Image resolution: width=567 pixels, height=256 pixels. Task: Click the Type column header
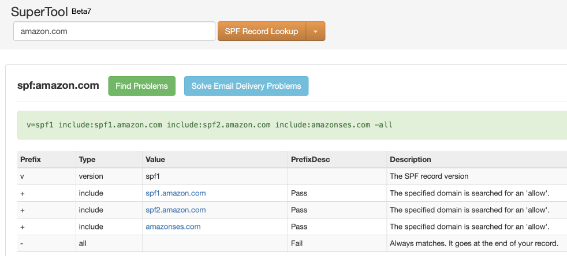pyautogui.click(x=109, y=160)
